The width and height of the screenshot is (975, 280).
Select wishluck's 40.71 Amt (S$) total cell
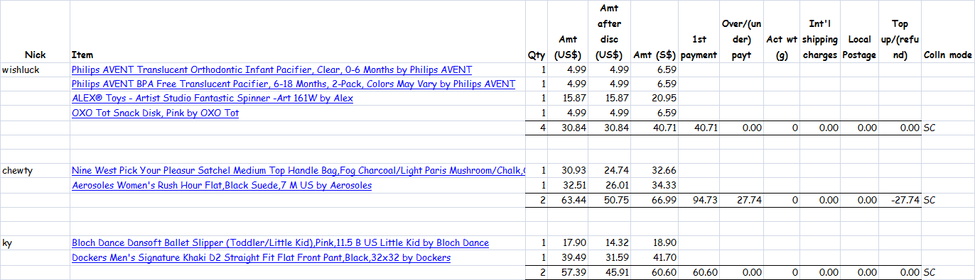[x=654, y=128]
